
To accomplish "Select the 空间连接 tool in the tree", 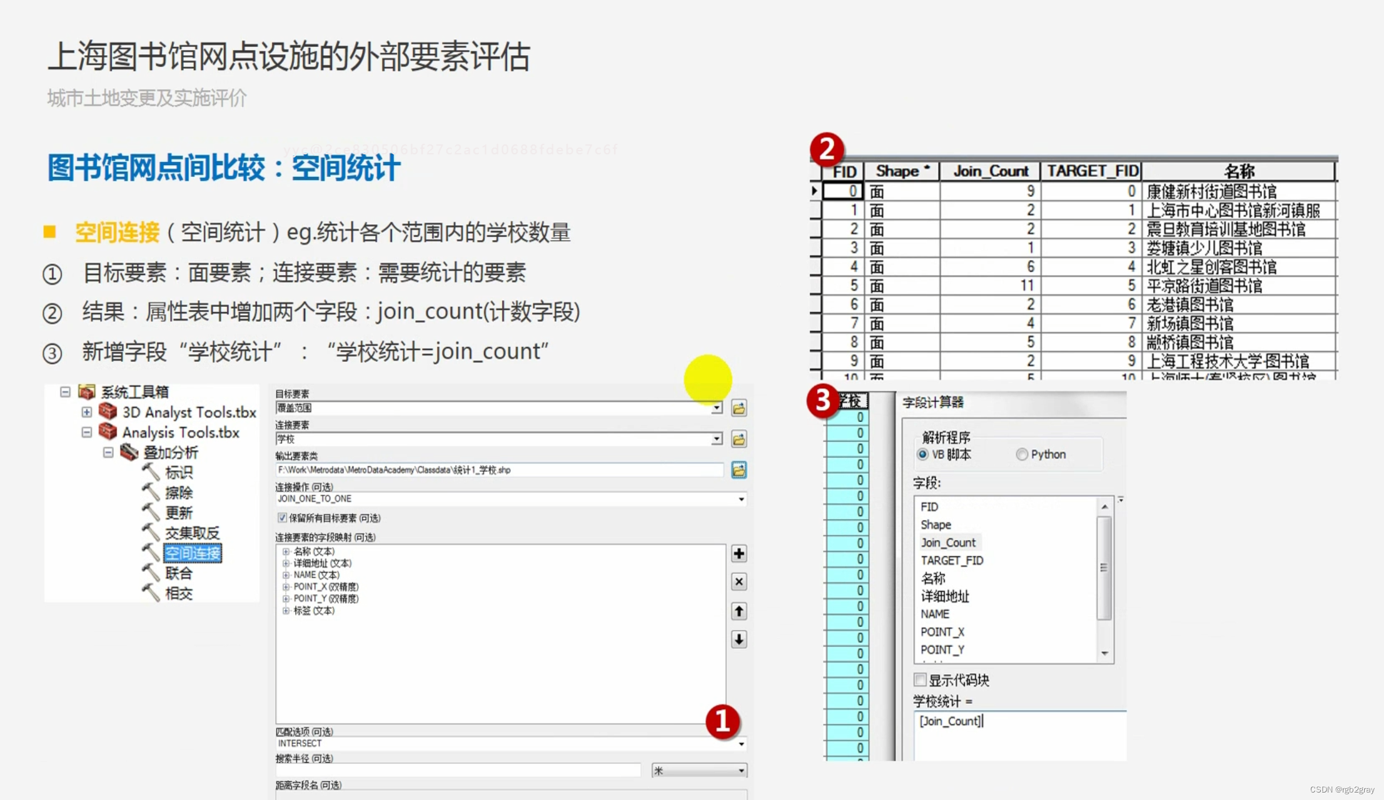I will (193, 553).
